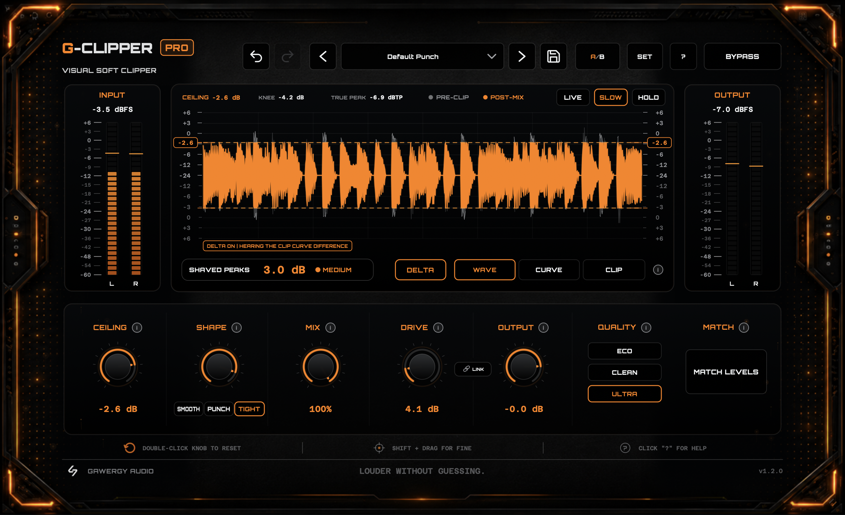Screen dimensions: 845x515
Task: Click the Output value -0.0 dB
Action: pos(524,409)
